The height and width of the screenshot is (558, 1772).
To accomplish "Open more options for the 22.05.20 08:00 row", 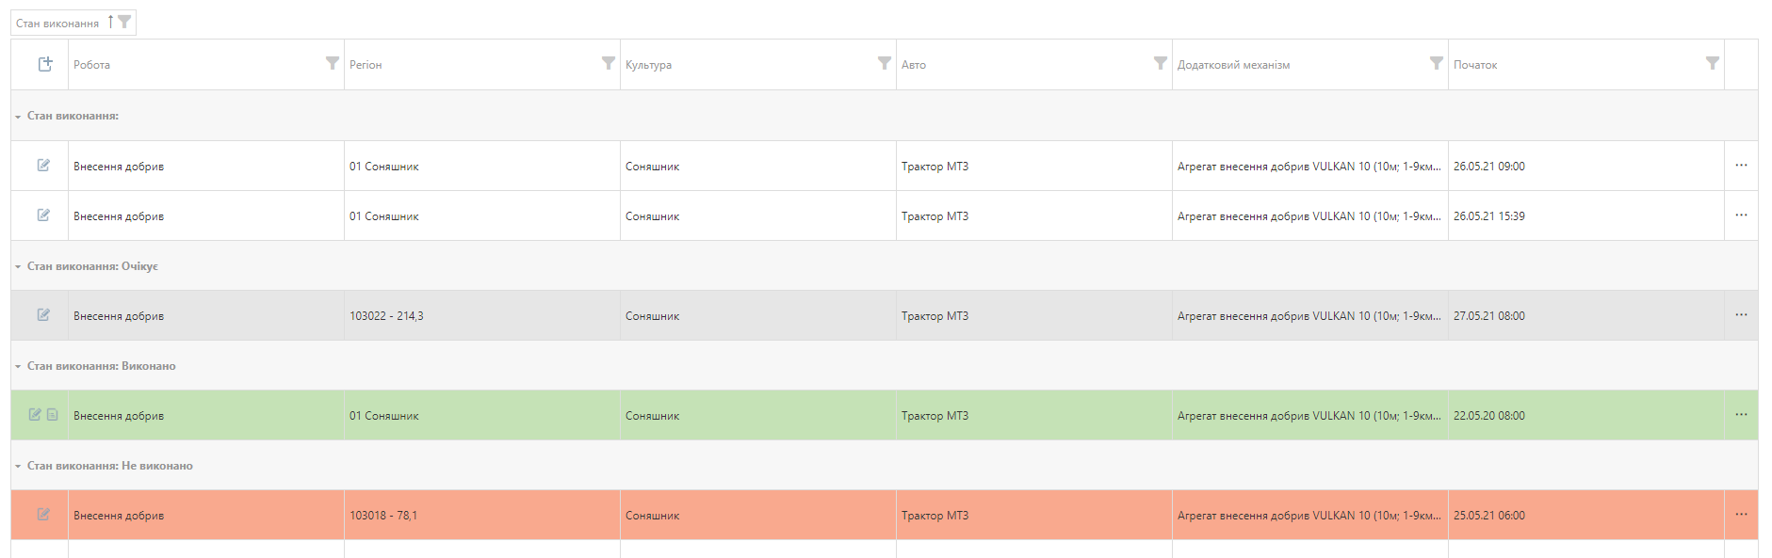I will click(x=1741, y=415).
